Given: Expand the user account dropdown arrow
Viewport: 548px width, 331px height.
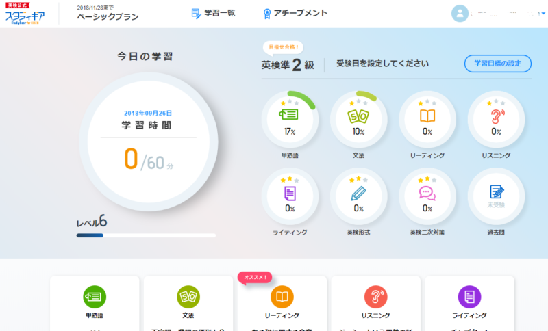Looking at the screenshot, I should tap(543, 14).
